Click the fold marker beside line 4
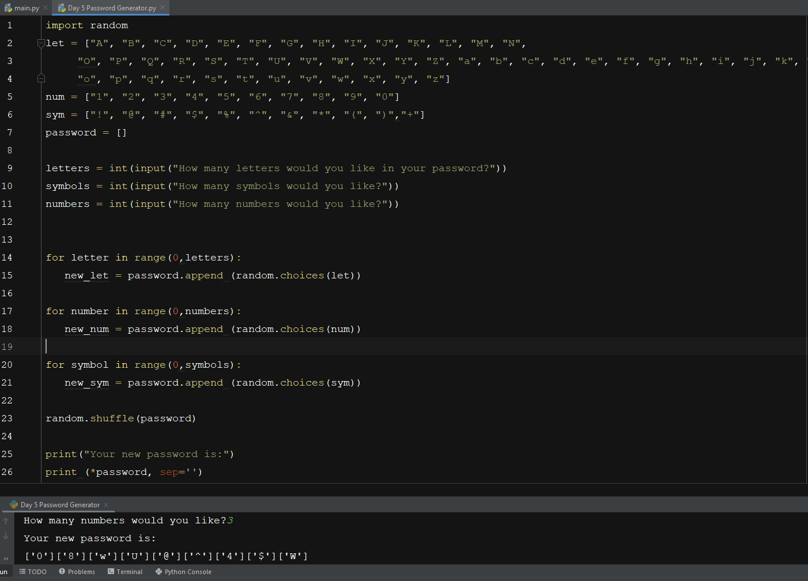This screenshot has height=581, width=808. [x=40, y=77]
